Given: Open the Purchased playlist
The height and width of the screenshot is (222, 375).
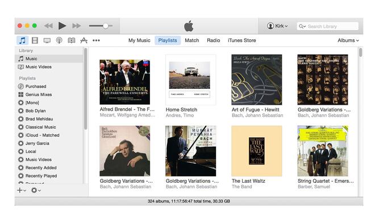Looking at the screenshot, I should (49, 86).
